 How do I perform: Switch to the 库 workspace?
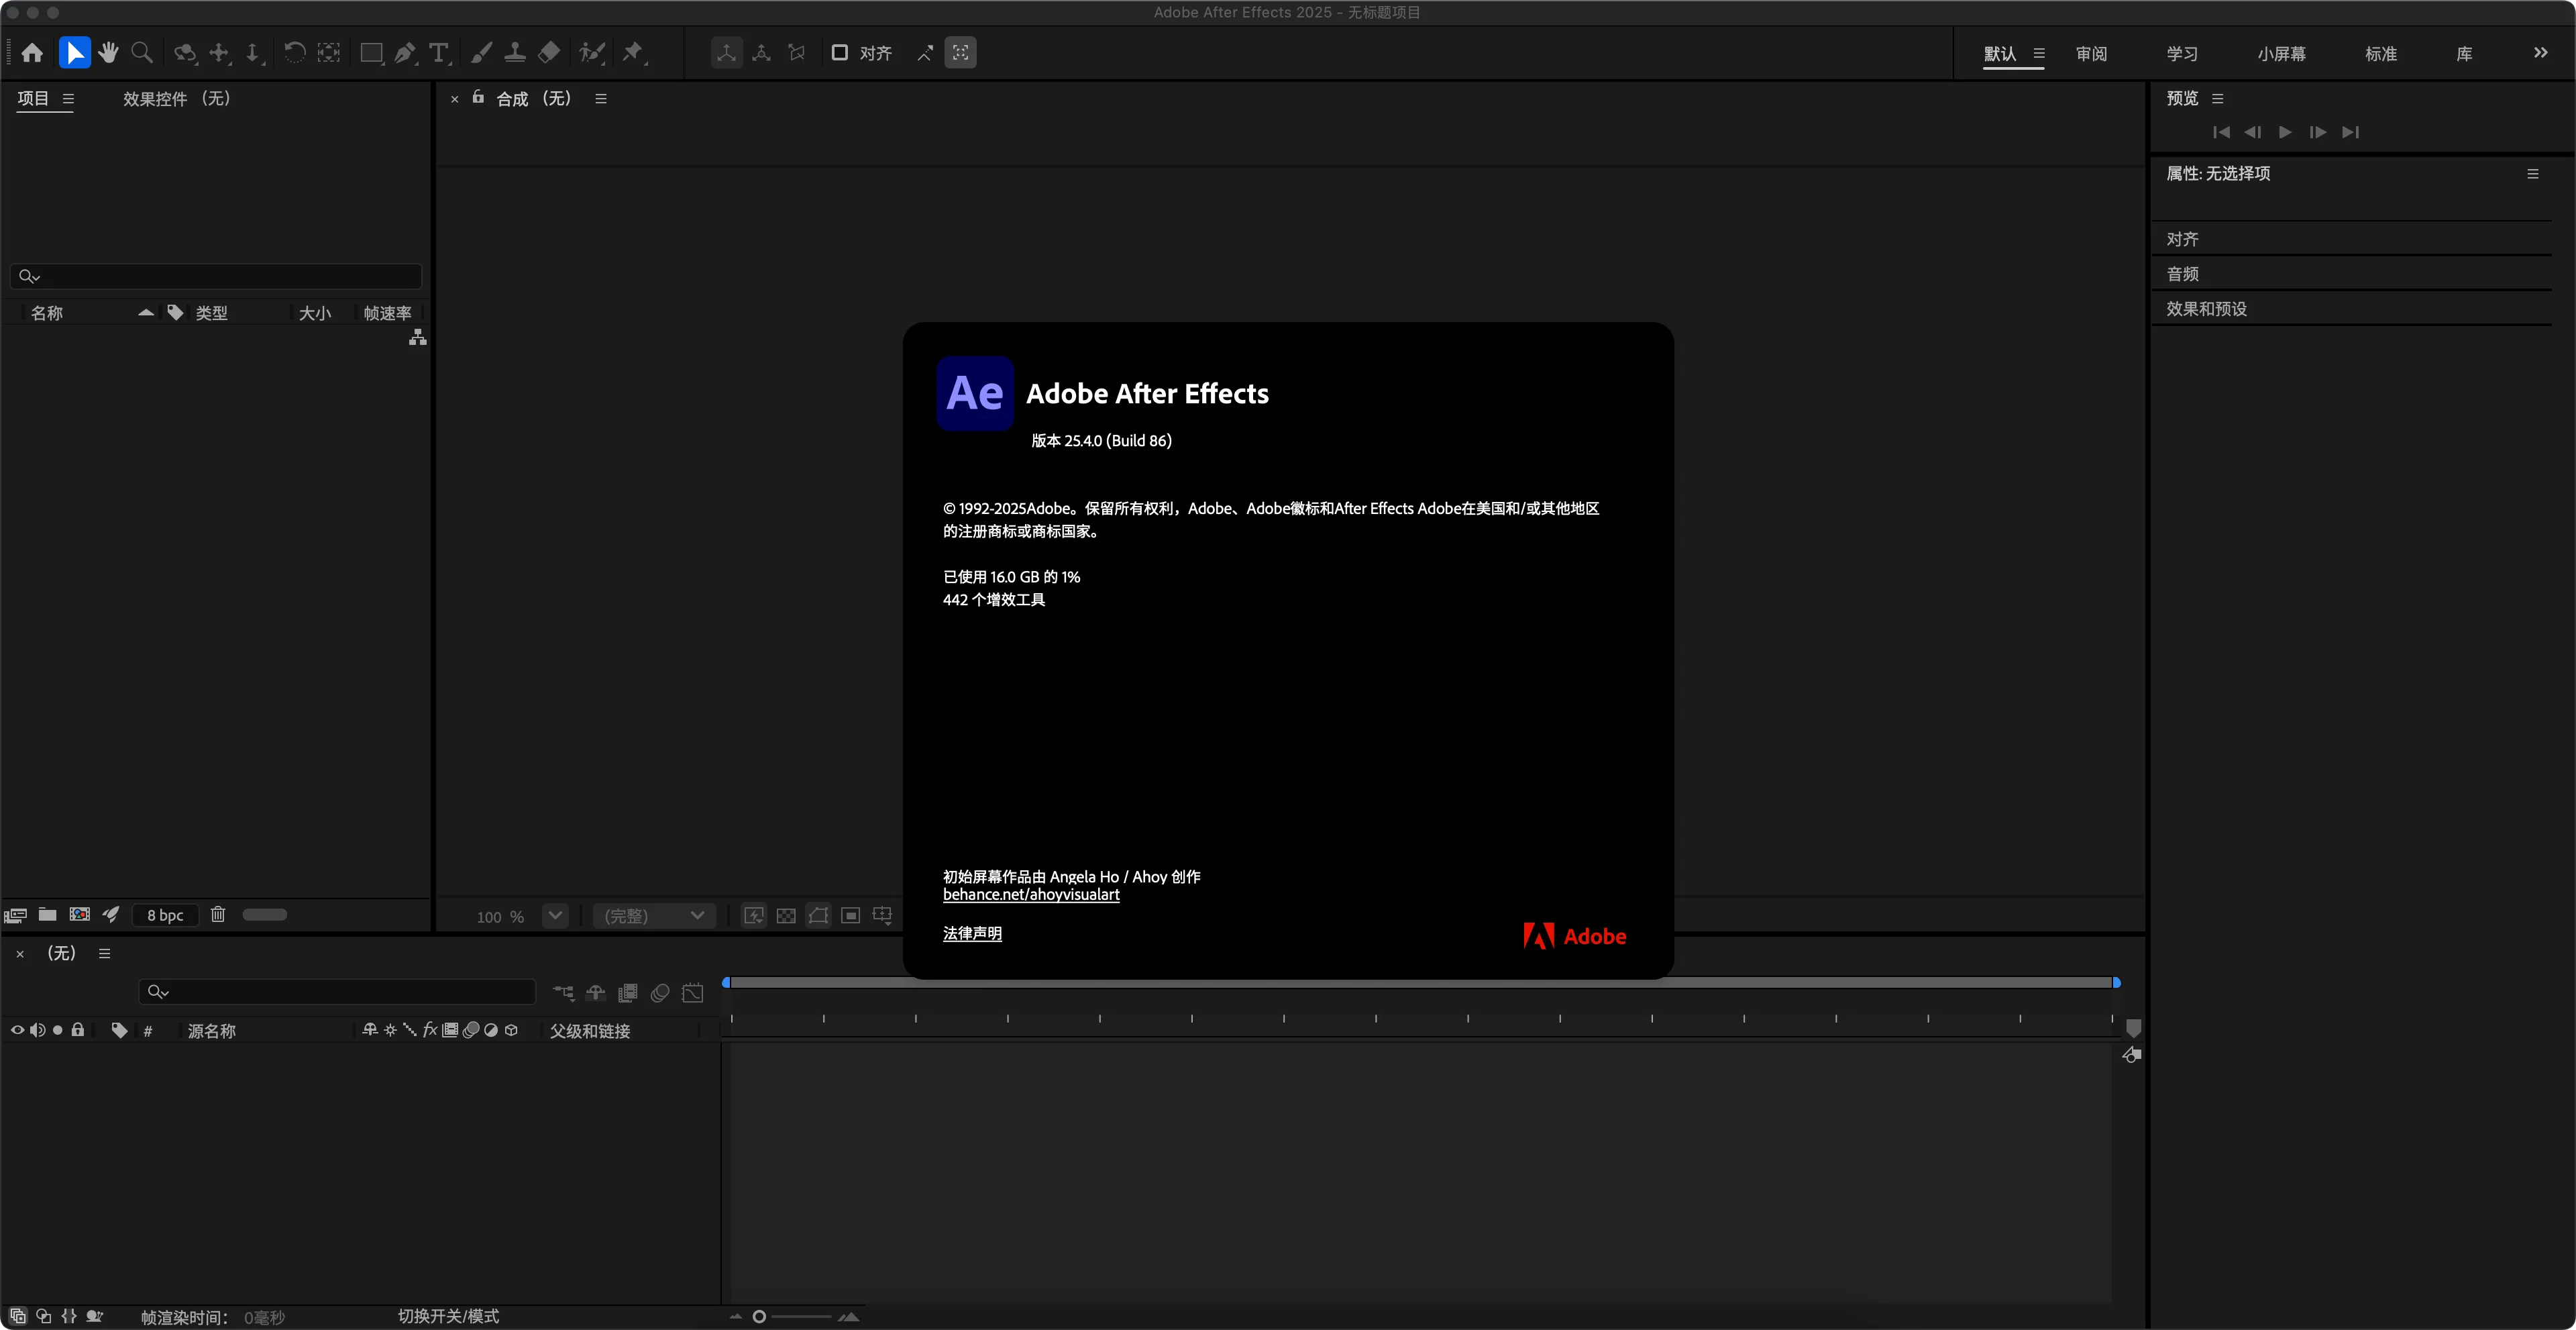click(2464, 54)
